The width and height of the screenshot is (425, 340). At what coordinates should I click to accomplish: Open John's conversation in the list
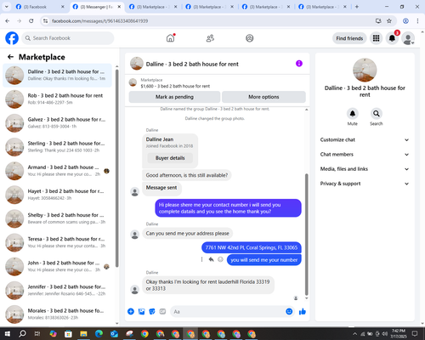pyautogui.click(x=58, y=266)
